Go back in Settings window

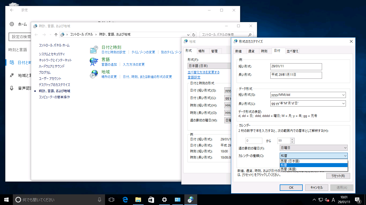[12, 10]
